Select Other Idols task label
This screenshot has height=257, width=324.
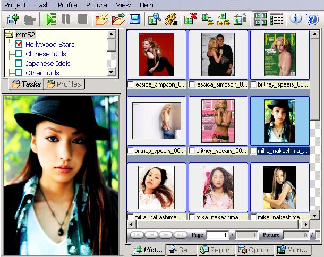pos(42,73)
